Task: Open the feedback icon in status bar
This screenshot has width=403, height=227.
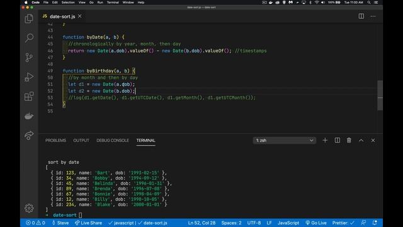Action: (363, 223)
